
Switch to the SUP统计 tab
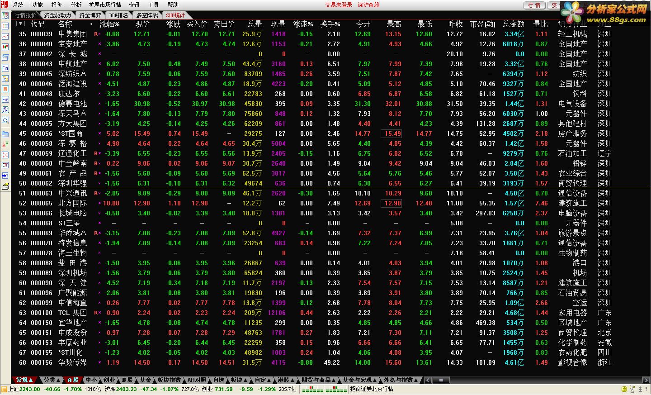point(175,15)
